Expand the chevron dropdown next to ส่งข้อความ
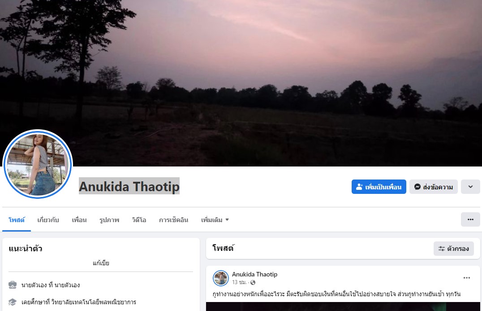Screen dimensions: 482x311 (x=470, y=187)
